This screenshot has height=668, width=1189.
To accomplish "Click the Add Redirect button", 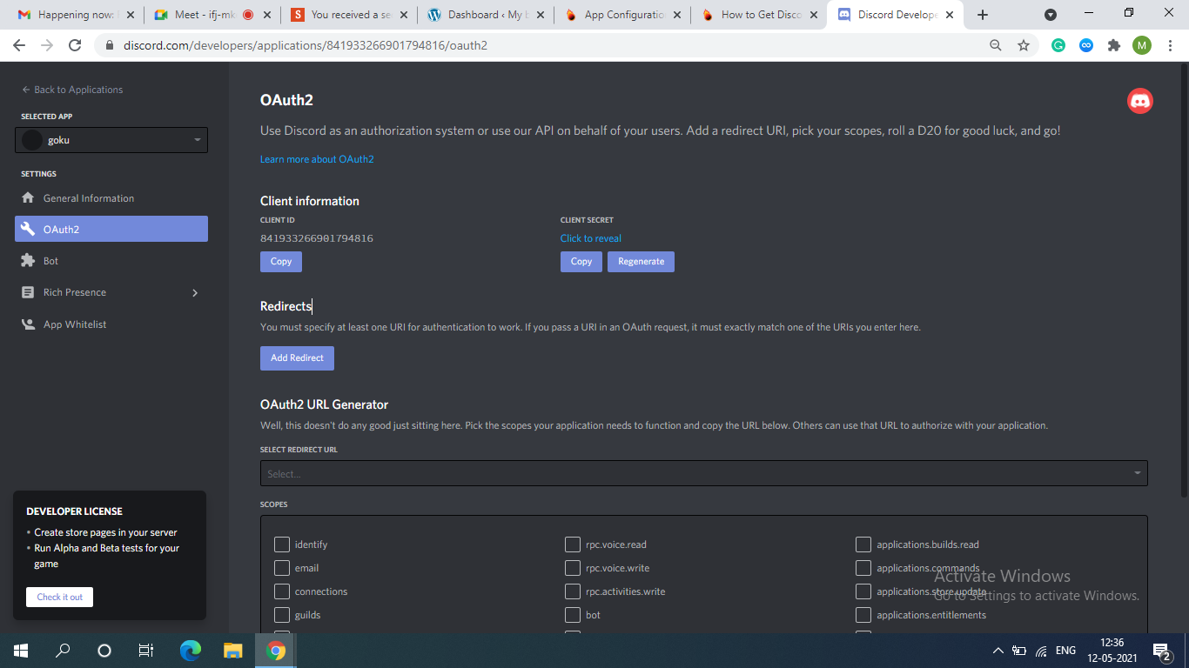I will 297,358.
